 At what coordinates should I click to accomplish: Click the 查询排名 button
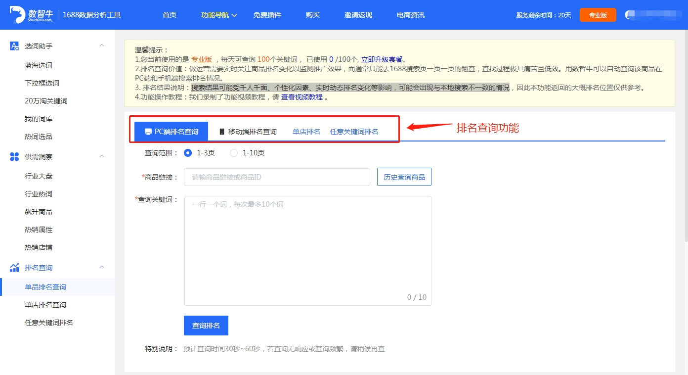point(206,325)
